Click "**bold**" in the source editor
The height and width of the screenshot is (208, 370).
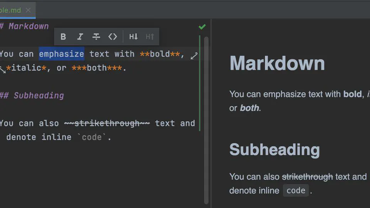(x=160, y=54)
